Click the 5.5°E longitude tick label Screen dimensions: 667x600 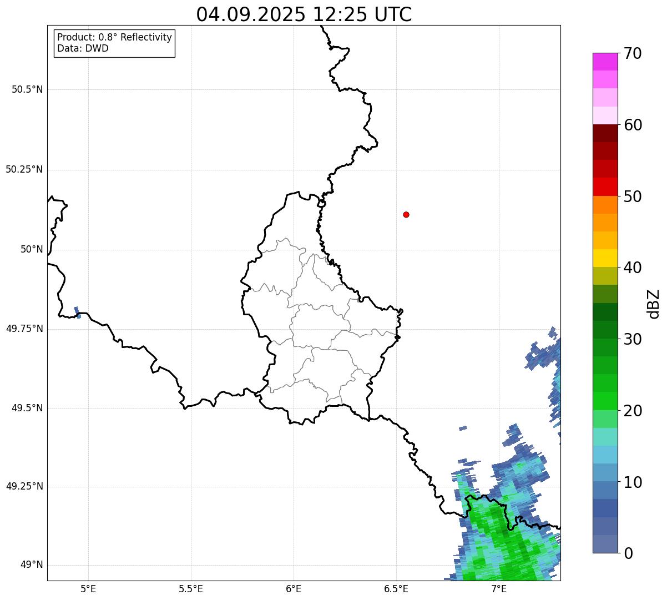pos(191,588)
